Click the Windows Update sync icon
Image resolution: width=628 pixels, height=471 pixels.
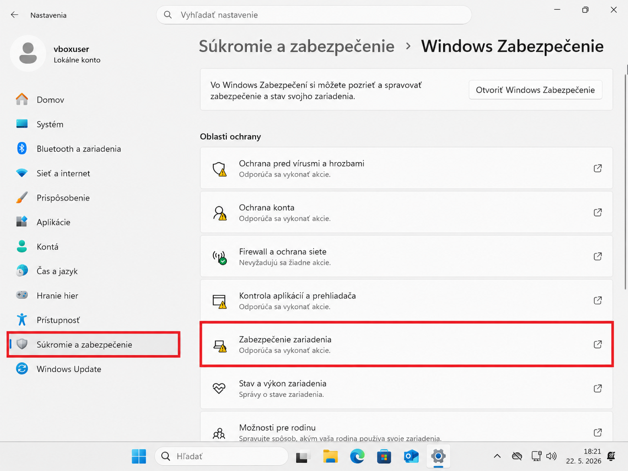22,369
